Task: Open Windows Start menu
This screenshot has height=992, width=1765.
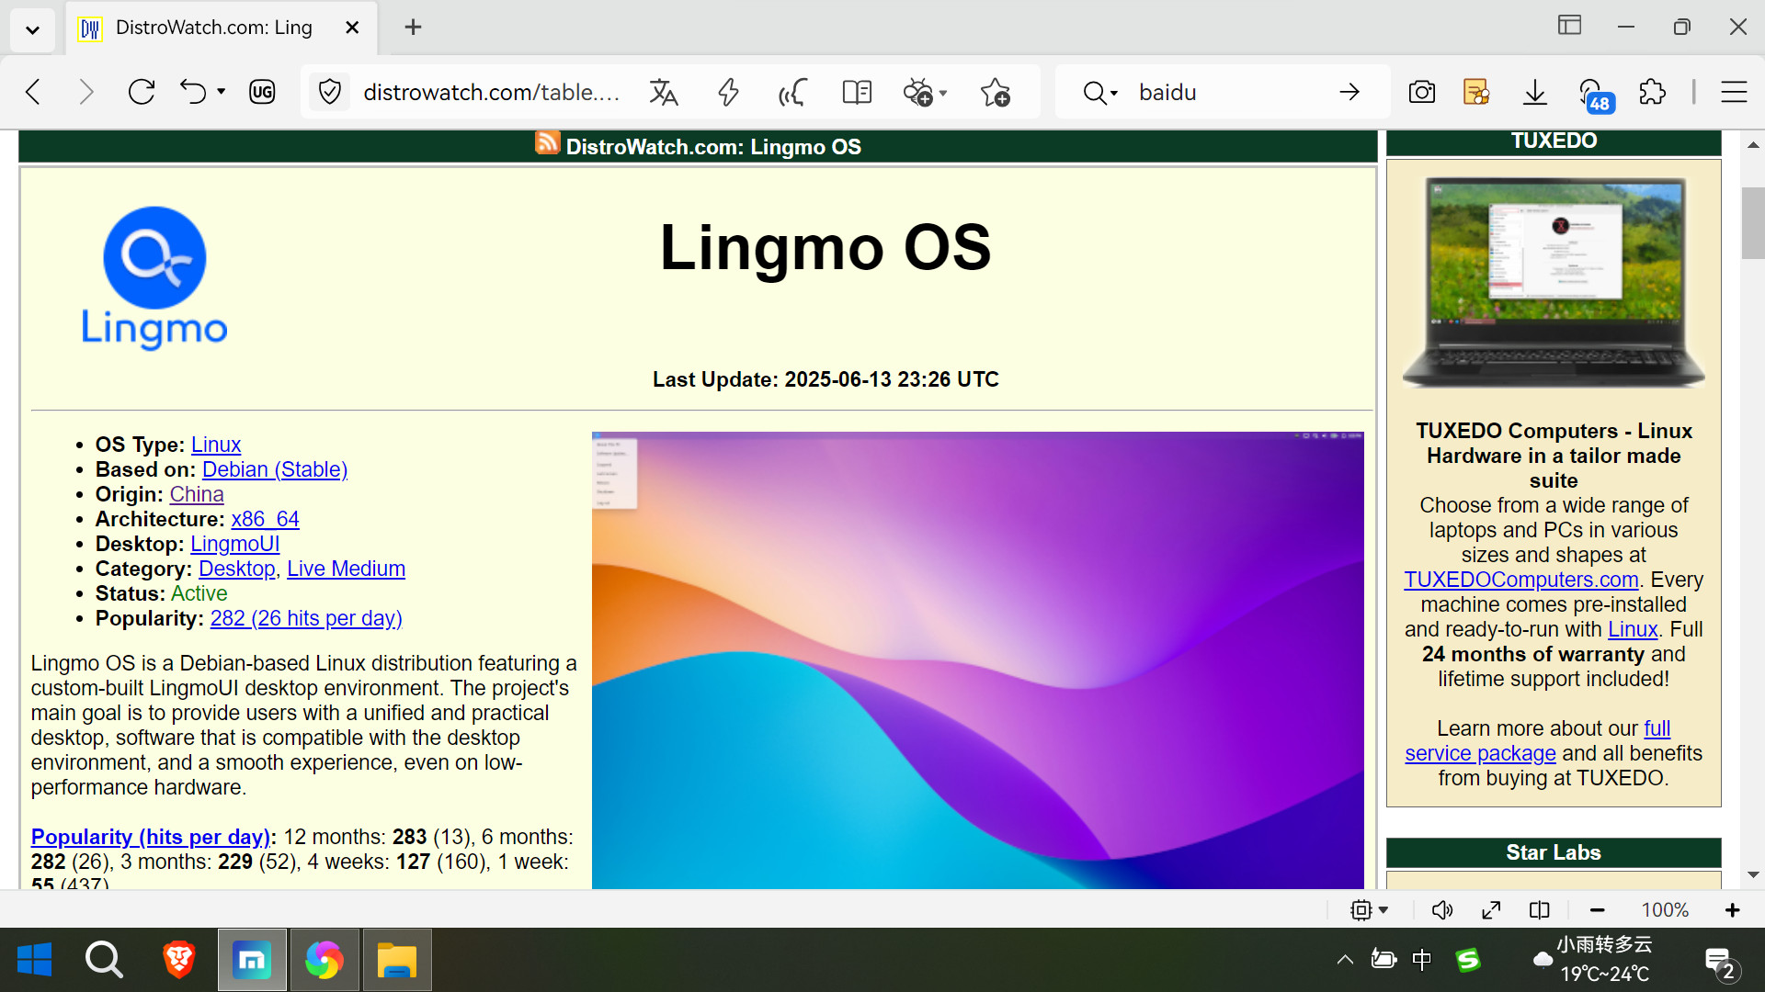Action: coord(35,960)
